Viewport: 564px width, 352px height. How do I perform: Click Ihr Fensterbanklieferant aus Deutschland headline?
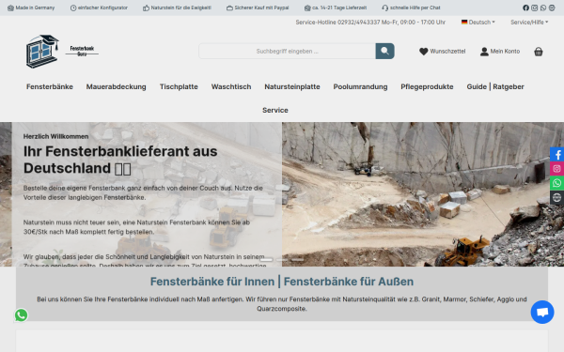tap(120, 160)
